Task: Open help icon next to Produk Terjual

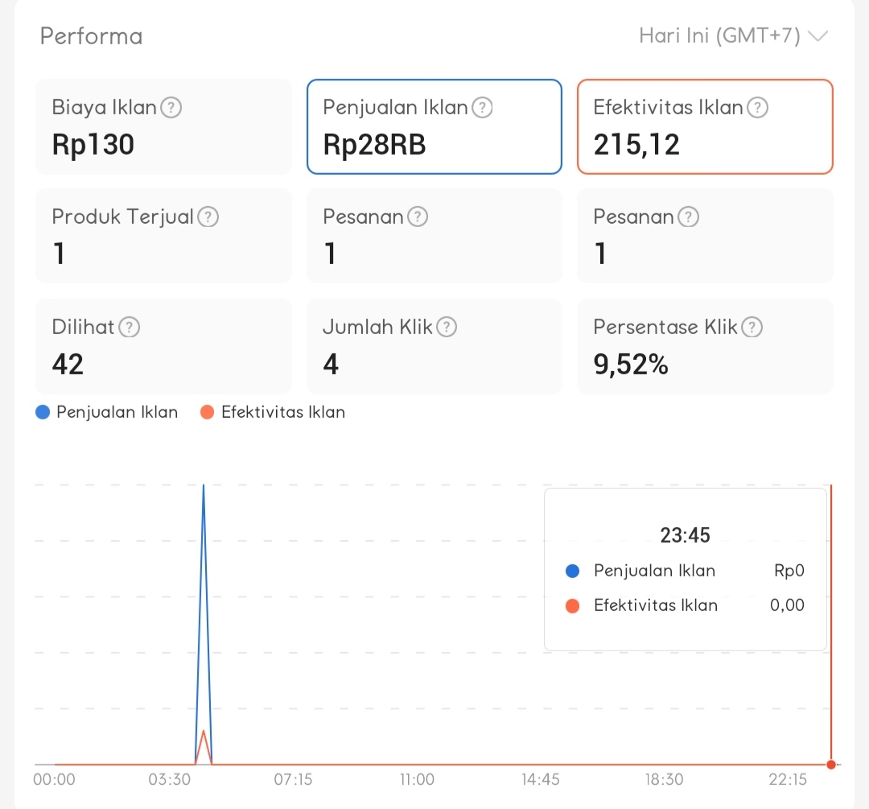Action: pyautogui.click(x=208, y=217)
